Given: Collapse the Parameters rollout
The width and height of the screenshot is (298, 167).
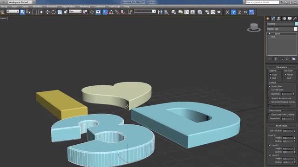Looking at the screenshot, I should pos(281,67).
